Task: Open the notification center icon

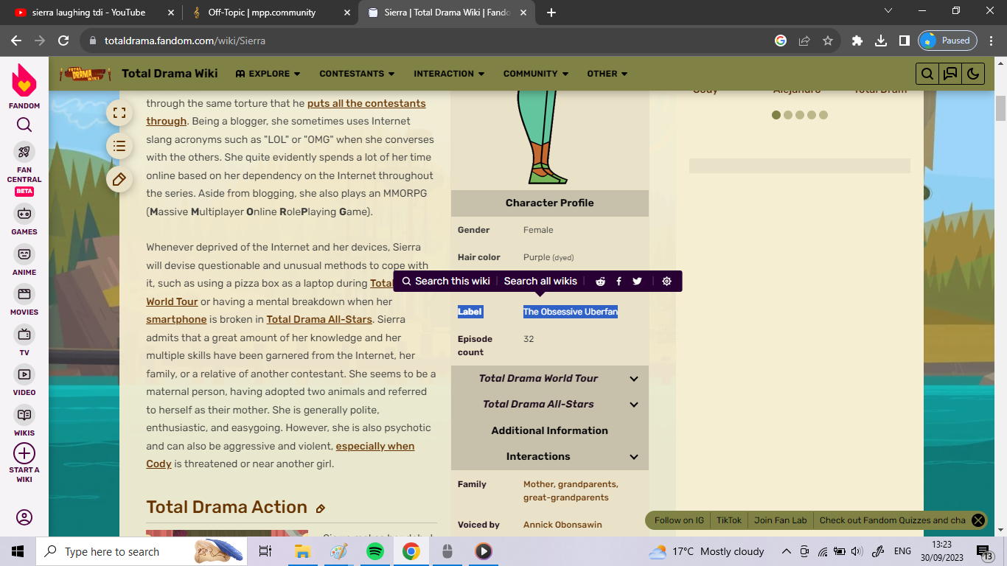Action: (x=985, y=551)
